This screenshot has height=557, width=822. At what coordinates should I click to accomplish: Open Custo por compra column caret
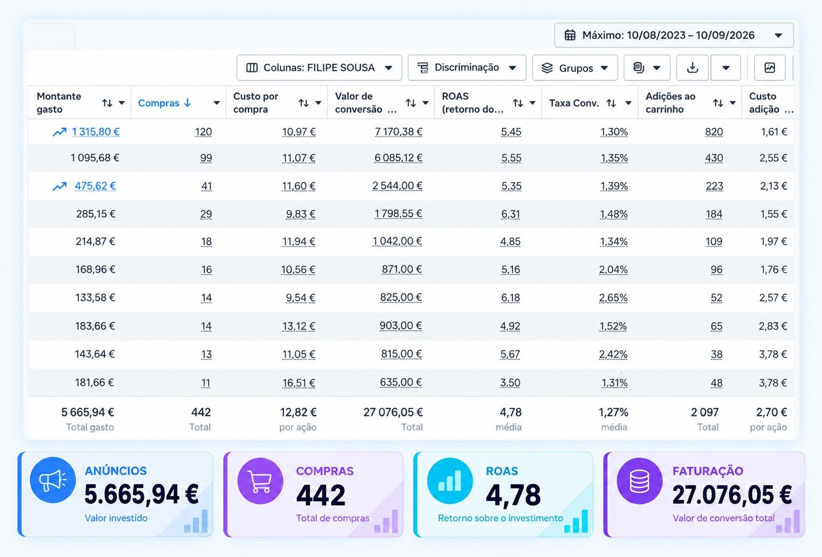(x=318, y=103)
